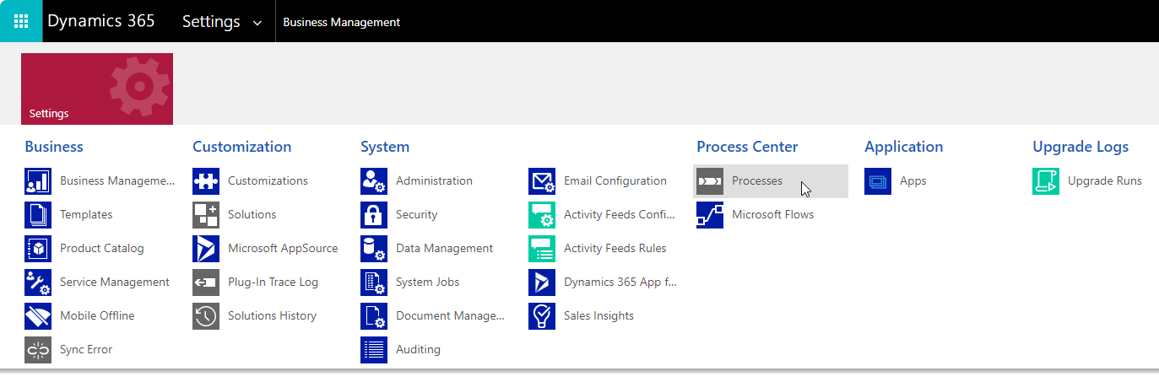Click the Activity Feeds Configuration icon
This screenshot has width=1159, height=382.
tap(542, 215)
